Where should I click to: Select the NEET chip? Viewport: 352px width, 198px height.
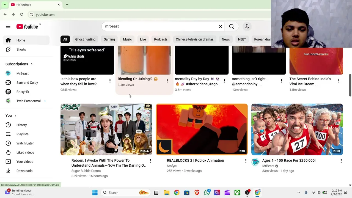tap(242, 39)
